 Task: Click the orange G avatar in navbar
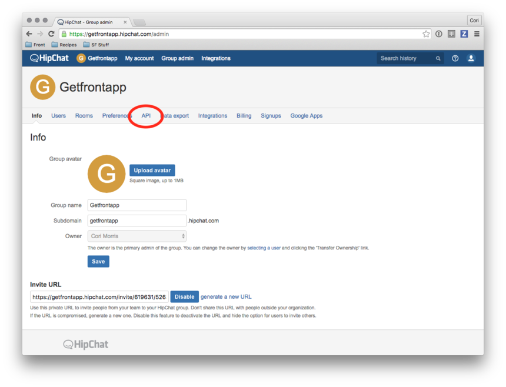pyautogui.click(x=81, y=58)
